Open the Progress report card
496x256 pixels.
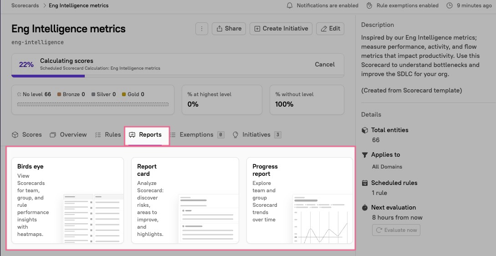[300, 200]
